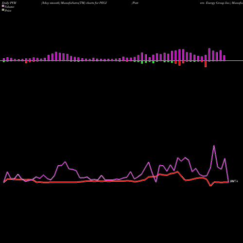
Task: Click the 'MunafaSutra(TM) charts for PEGI' heading
Action: click(84, 3)
